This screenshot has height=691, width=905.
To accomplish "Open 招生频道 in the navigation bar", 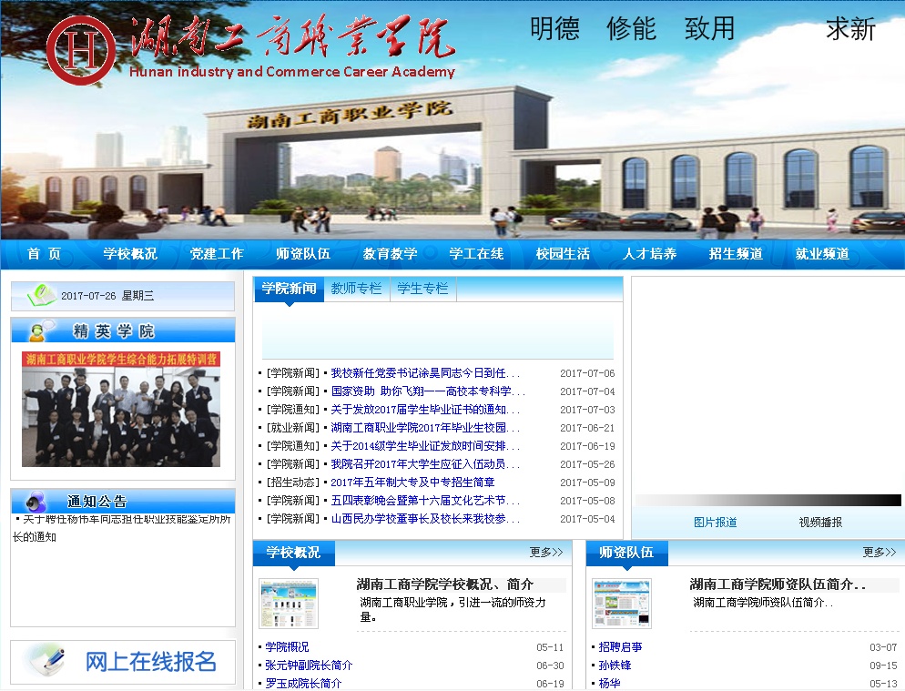I will point(736,254).
